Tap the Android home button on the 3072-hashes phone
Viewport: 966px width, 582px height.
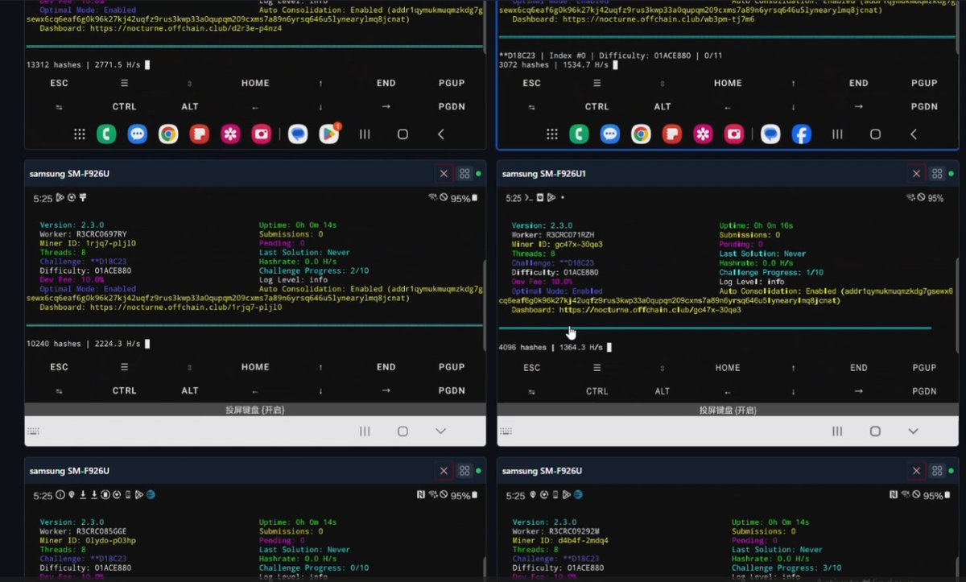point(875,134)
